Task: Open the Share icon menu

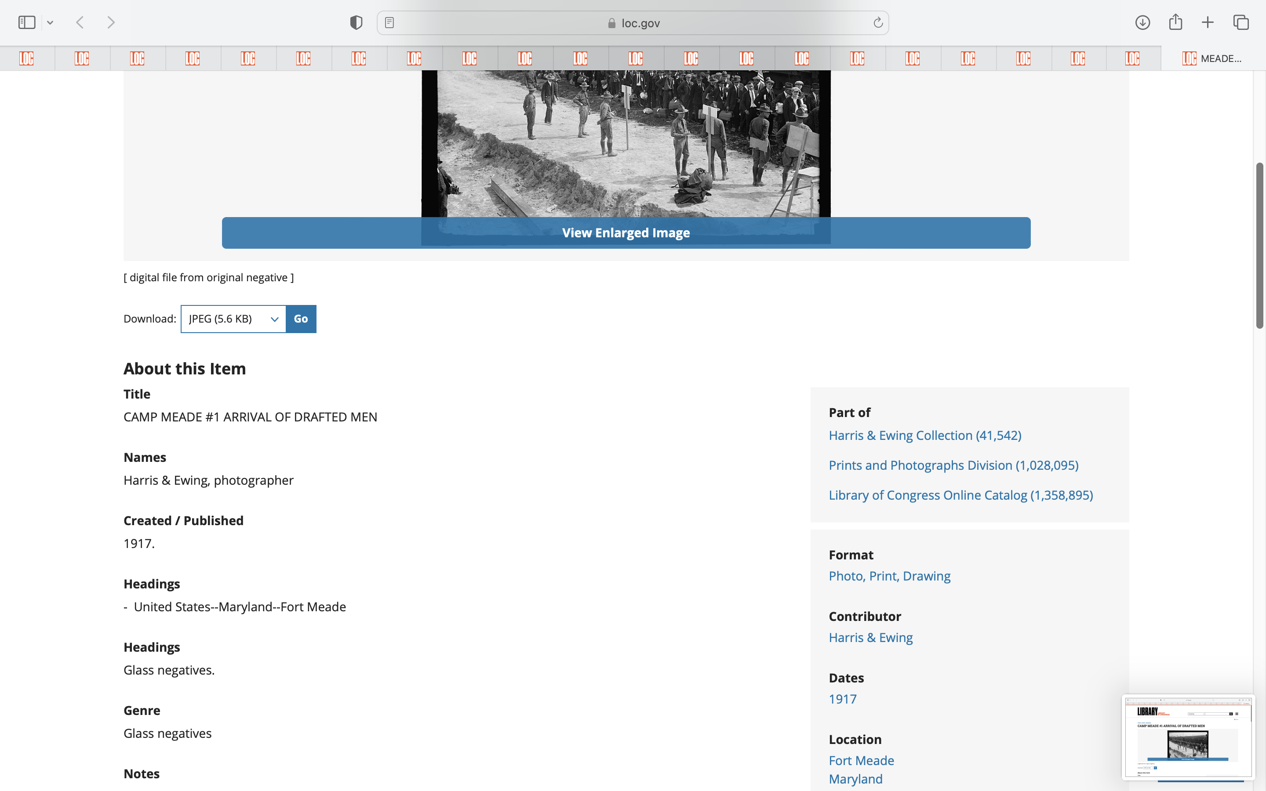Action: pyautogui.click(x=1175, y=22)
